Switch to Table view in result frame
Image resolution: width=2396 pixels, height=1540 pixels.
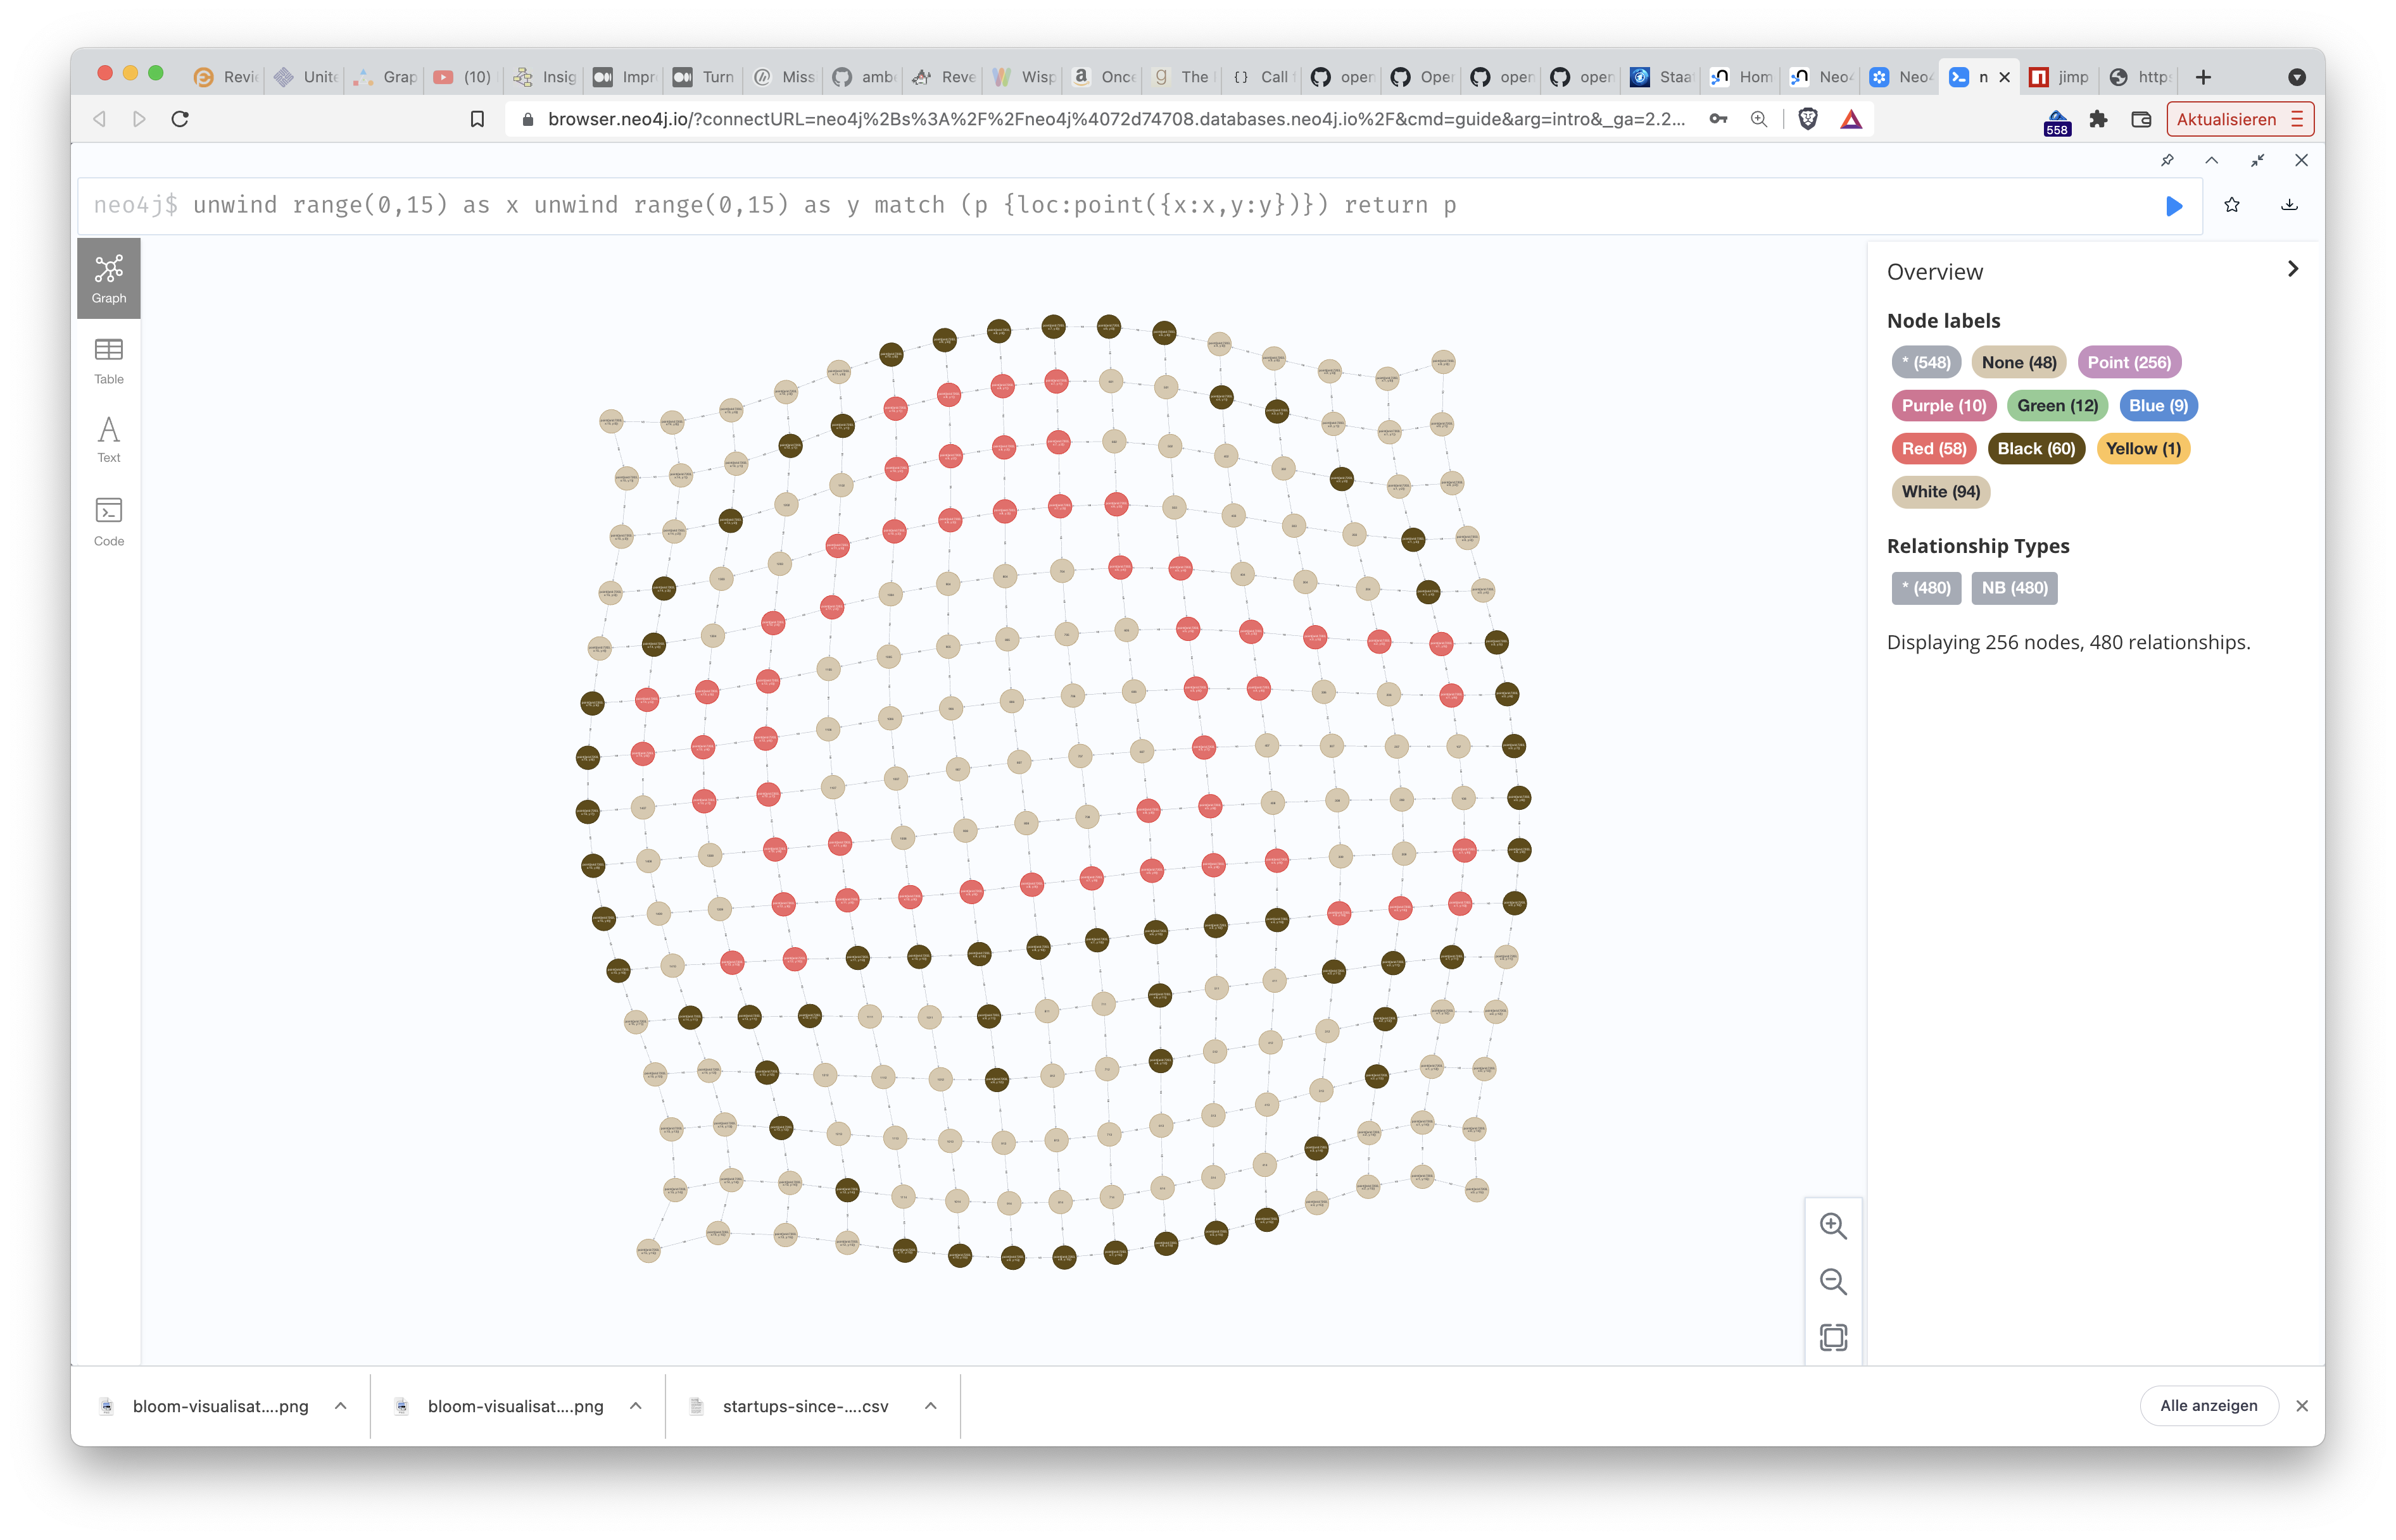click(108, 361)
